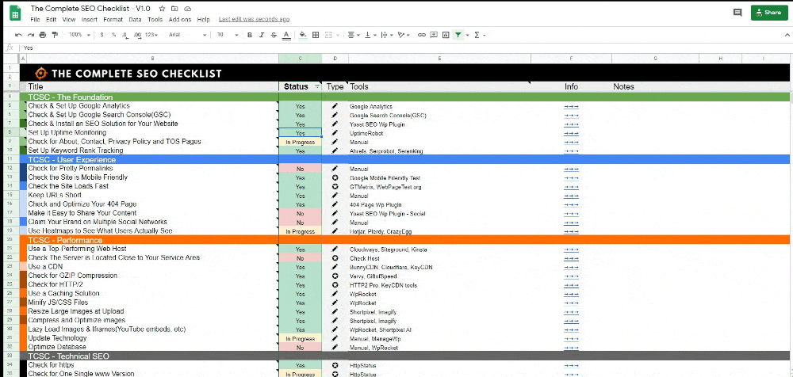Image resolution: width=793 pixels, height=377 pixels.
Task: Open the zoom 100% dropdown
Action: pos(79,35)
